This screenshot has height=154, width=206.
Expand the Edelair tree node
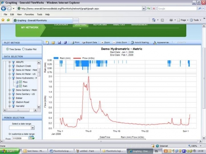9,98
